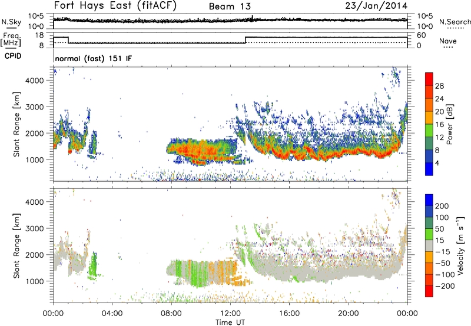
Task: Select the gray Velocity segment between -15 and 15
Action: coord(429,245)
